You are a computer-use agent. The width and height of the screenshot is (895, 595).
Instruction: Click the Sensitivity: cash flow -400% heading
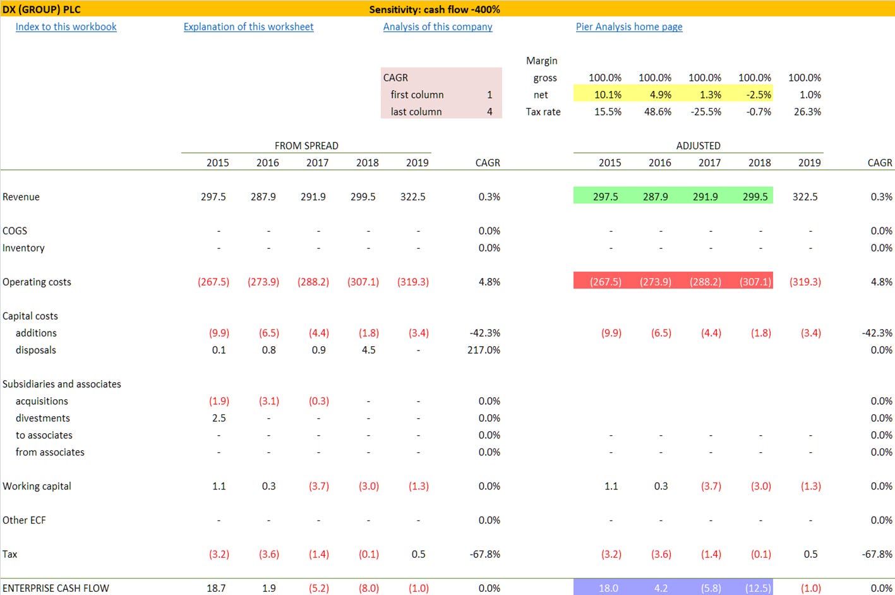435,9
